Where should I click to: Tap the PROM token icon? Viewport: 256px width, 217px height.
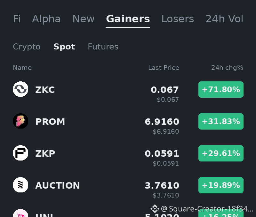click(20, 121)
